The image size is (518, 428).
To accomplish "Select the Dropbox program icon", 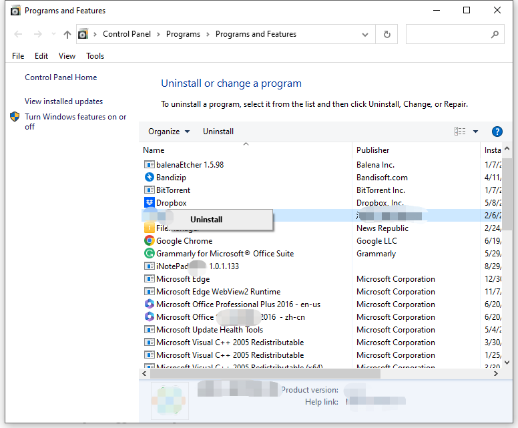I will 150,202.
